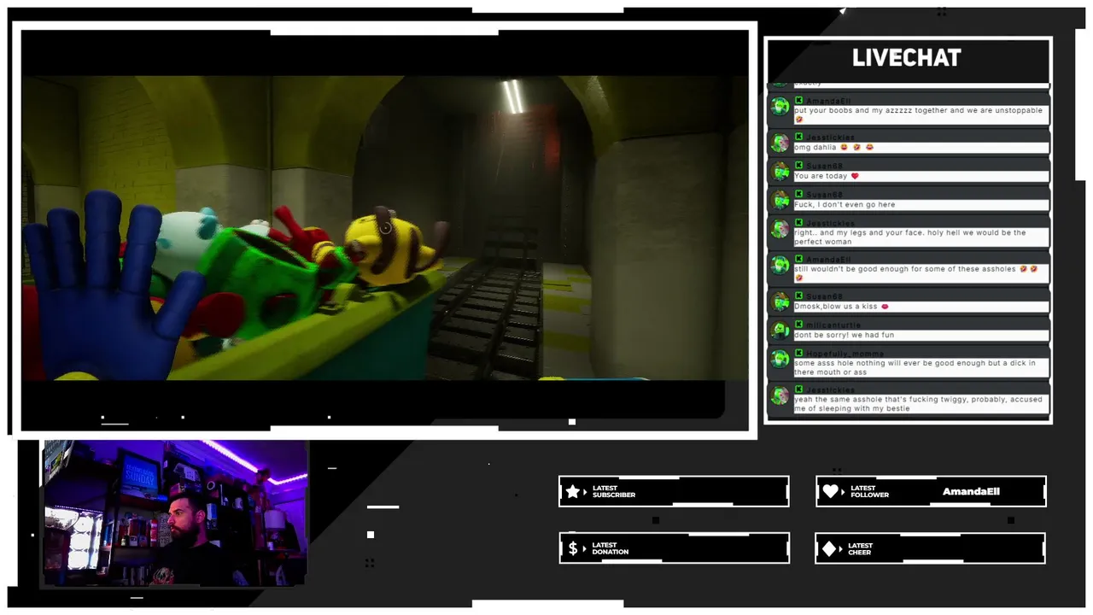Click the streamer webcam feed
This screenshot has height=615, width=1093.
point(175,512)
